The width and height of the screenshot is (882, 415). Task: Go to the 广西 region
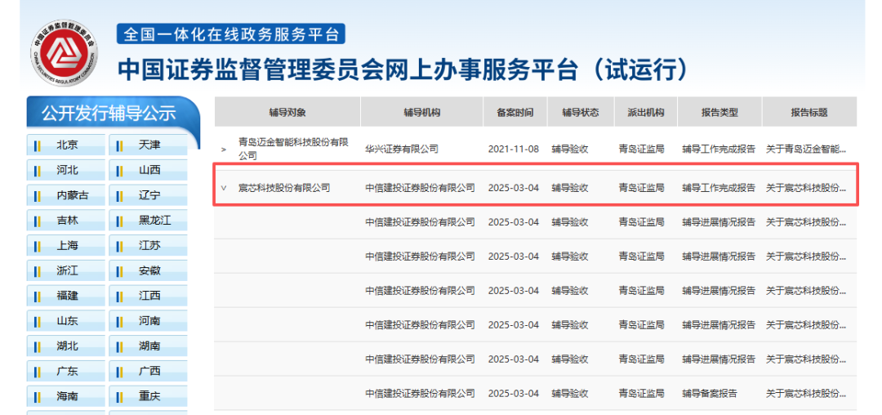(148, 371)
